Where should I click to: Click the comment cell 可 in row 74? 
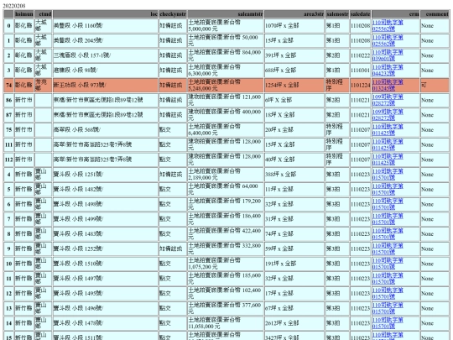[435, 85]
